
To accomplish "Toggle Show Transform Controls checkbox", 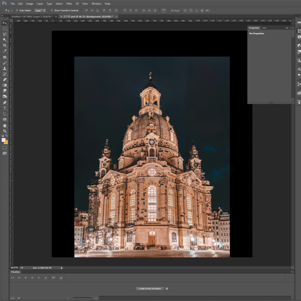I will coord(52,10).
